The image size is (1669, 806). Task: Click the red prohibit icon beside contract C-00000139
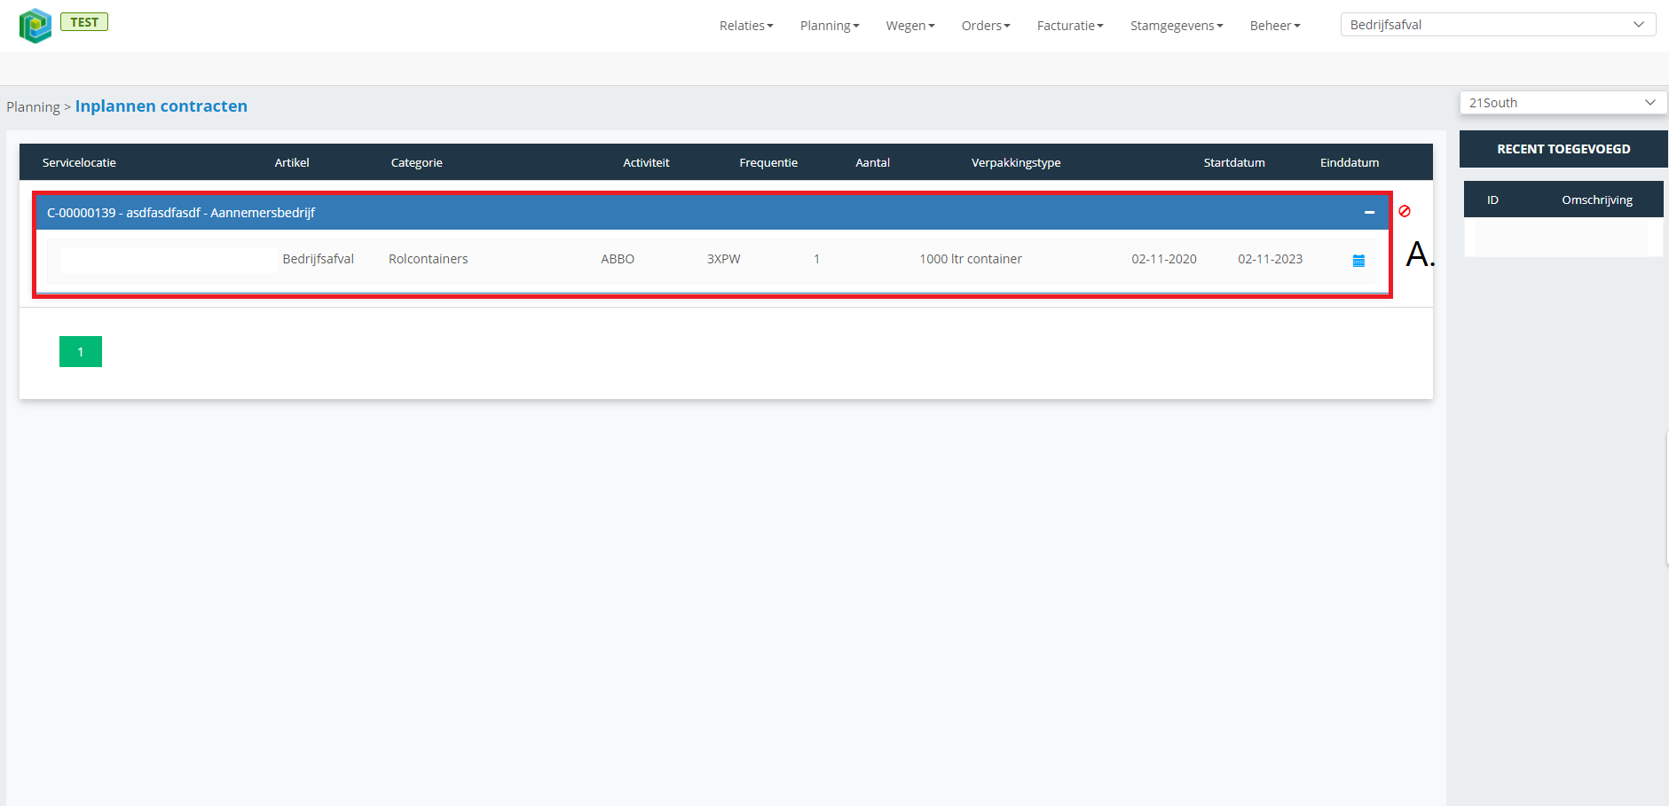click(1405, 211)
